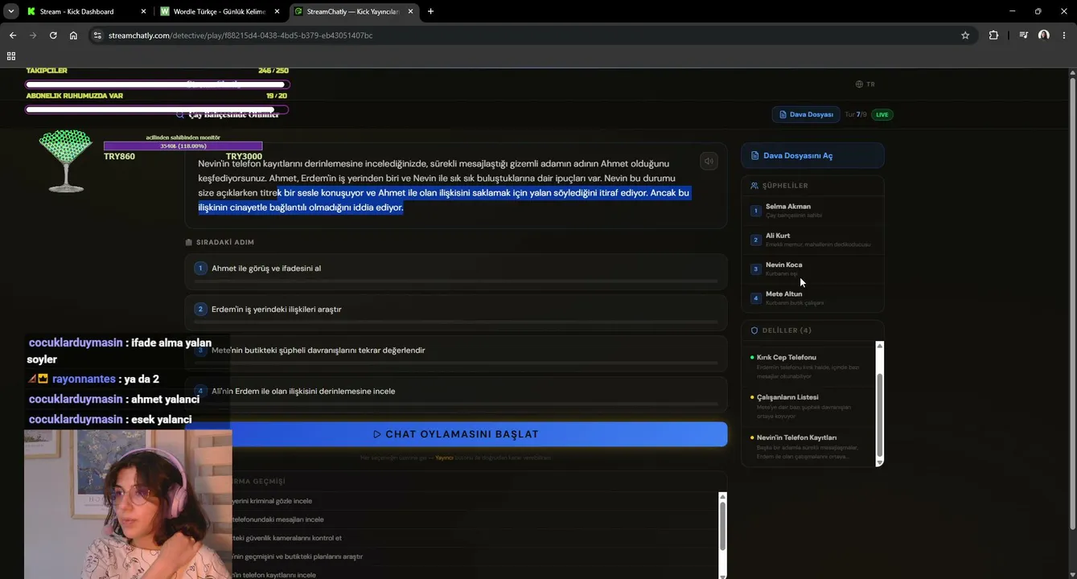Close the Stream - Kick Dashboard tab
Screen dimensions: 1077x579
(143, 11)
